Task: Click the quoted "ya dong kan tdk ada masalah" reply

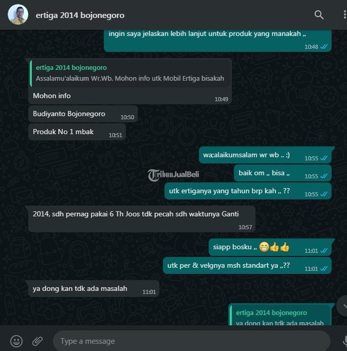Action: click(280, 316)
